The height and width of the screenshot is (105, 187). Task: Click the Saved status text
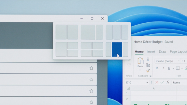(169, 42)
